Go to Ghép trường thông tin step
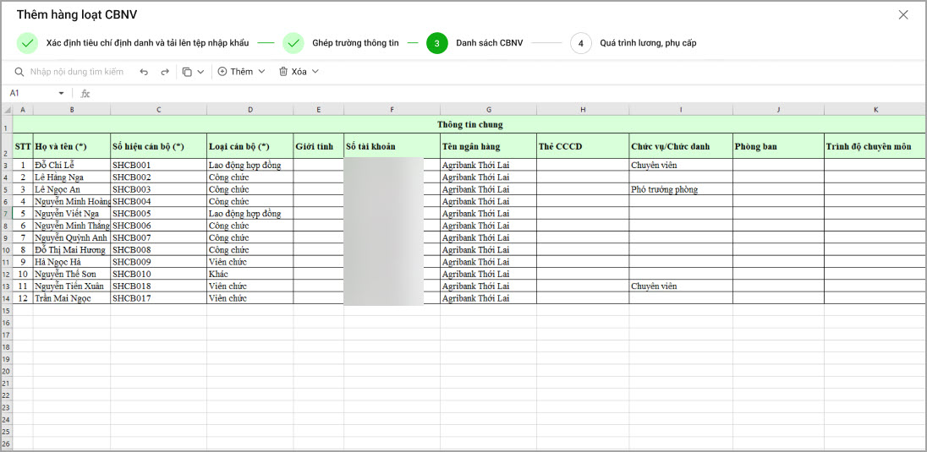This screenshot has width=927, height=452. (x=355, y=43)
